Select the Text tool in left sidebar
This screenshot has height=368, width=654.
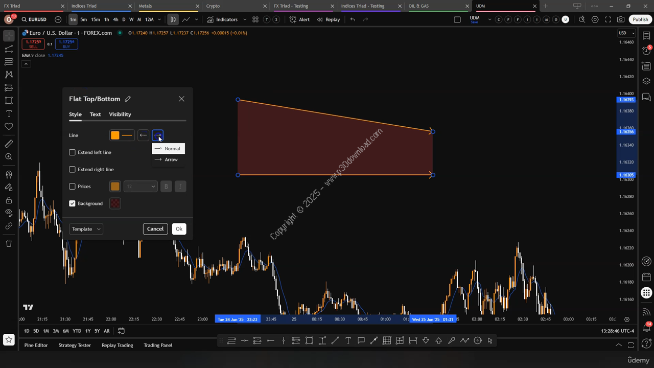click(9, 113)
